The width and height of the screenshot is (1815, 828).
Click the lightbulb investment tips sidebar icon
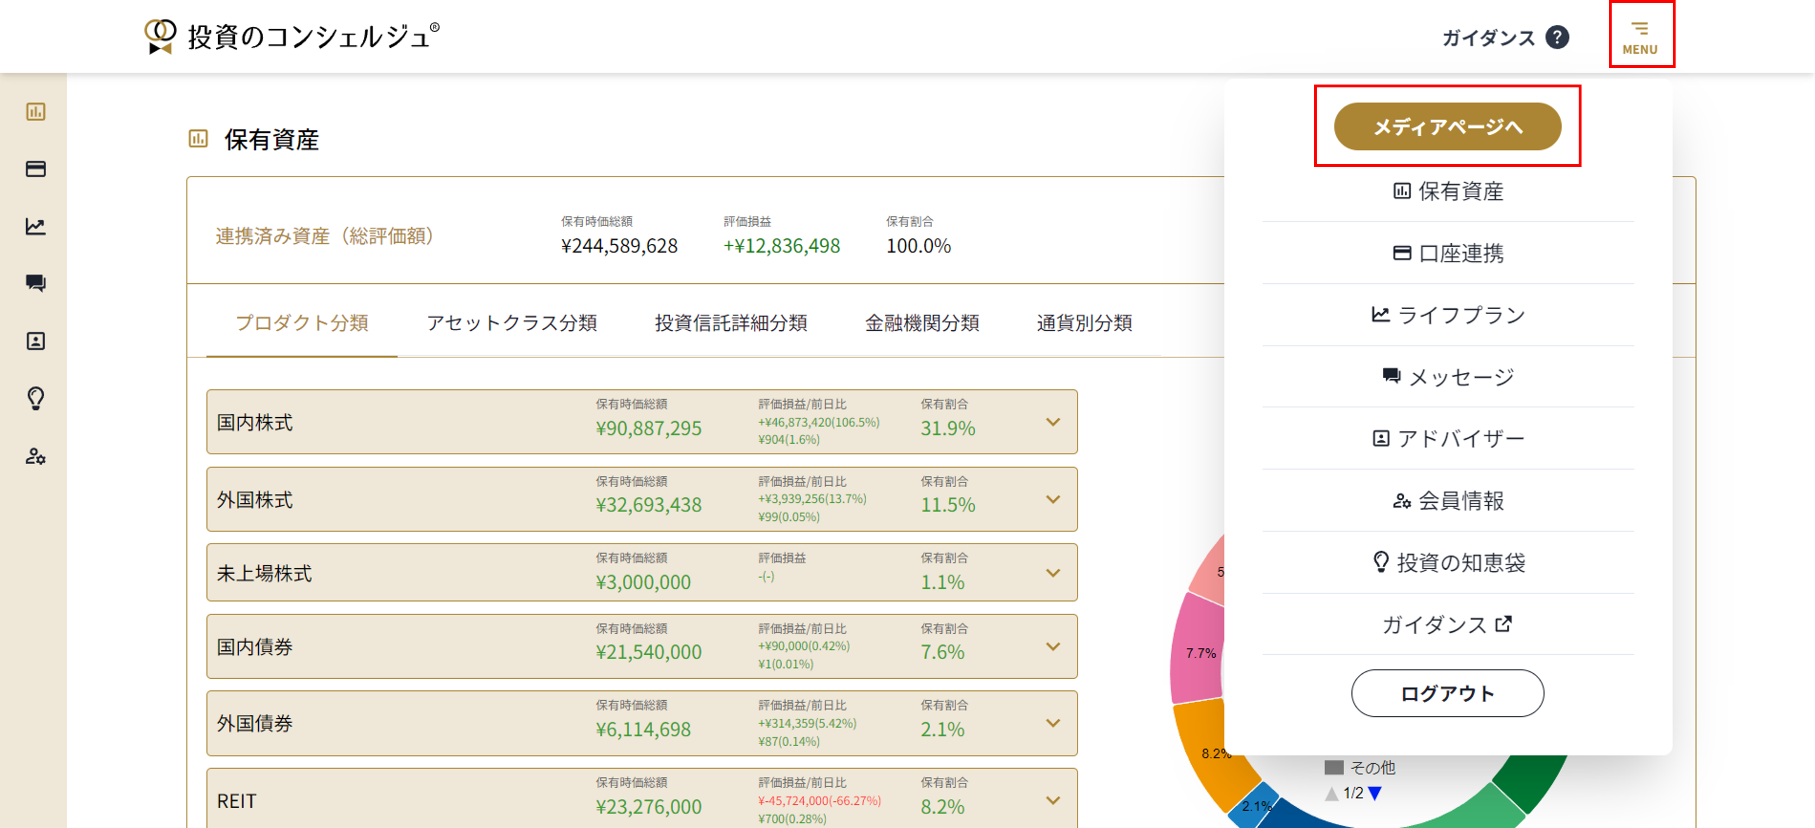point(35,398)
